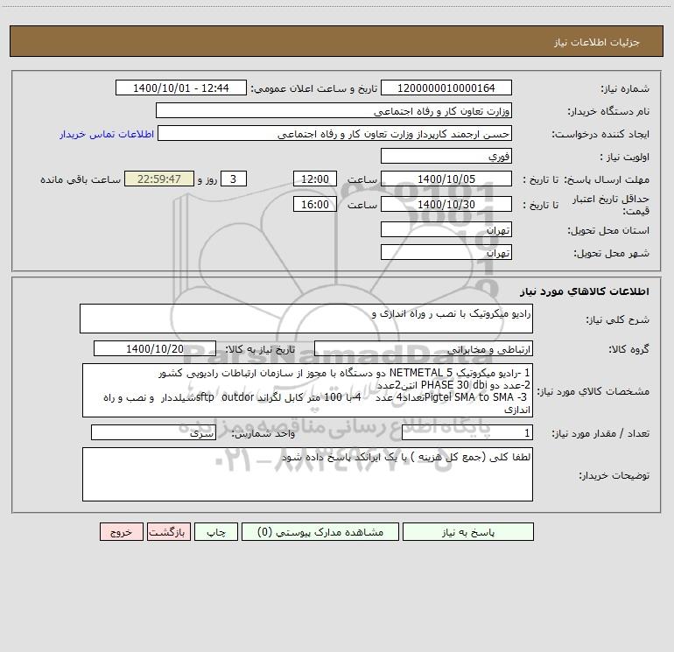Click the 'شهر محل تحویل:' label
Image resolution: width=674 pixels, height=652 pixels.
tap(611, 253)
